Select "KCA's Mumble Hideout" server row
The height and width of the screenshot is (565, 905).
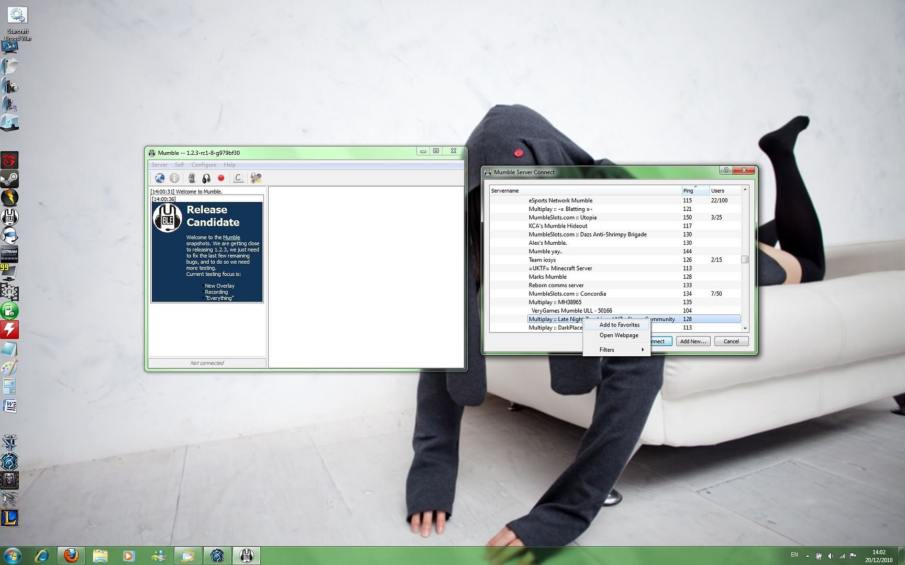[615, 226]
